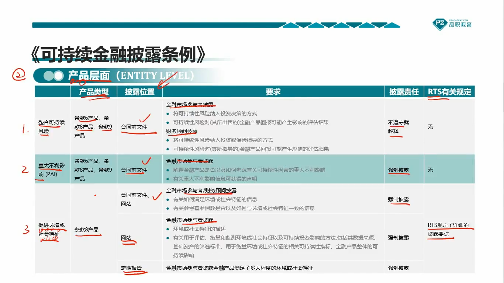504x283 pixels.
Task: Select the 整合可持续风险 row label
Action: point(51,127)
